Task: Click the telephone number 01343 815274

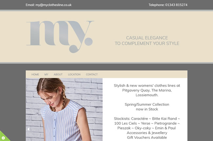Action: 176,5
